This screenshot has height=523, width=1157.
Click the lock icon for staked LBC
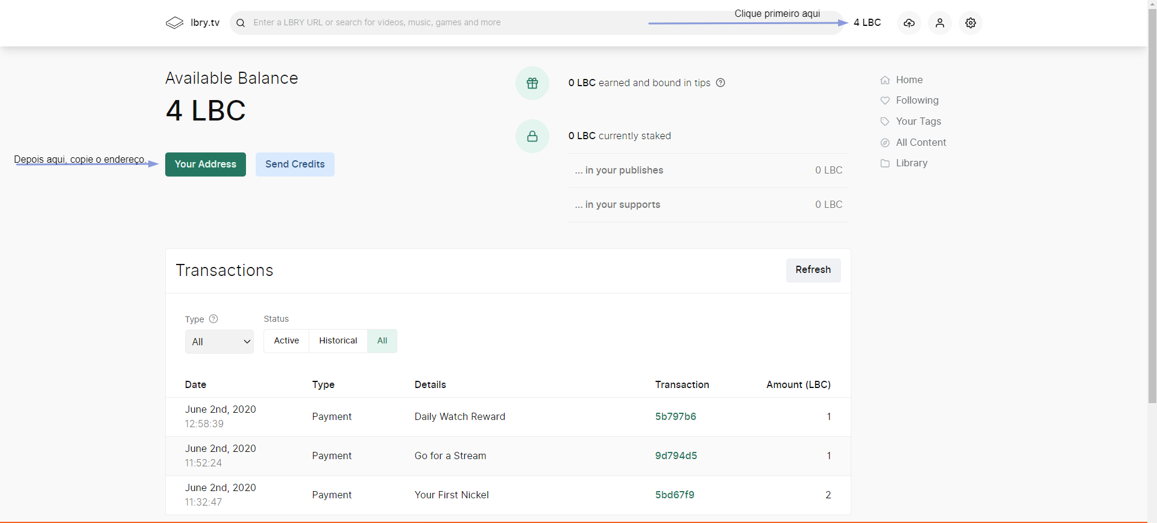pos(532,136)
